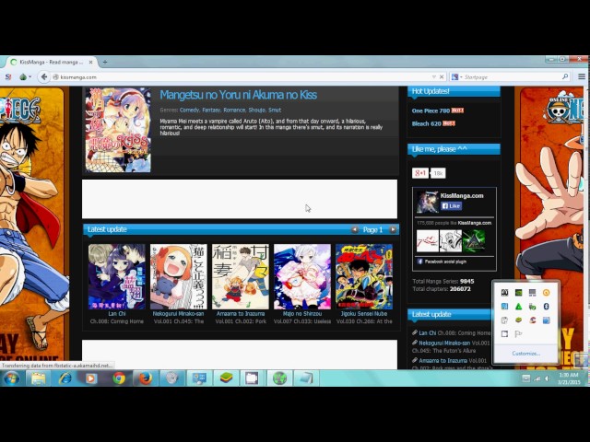Expand the address bar history dropdown arrow
This screenshot has width=590, height=442.
pos(434,77)
